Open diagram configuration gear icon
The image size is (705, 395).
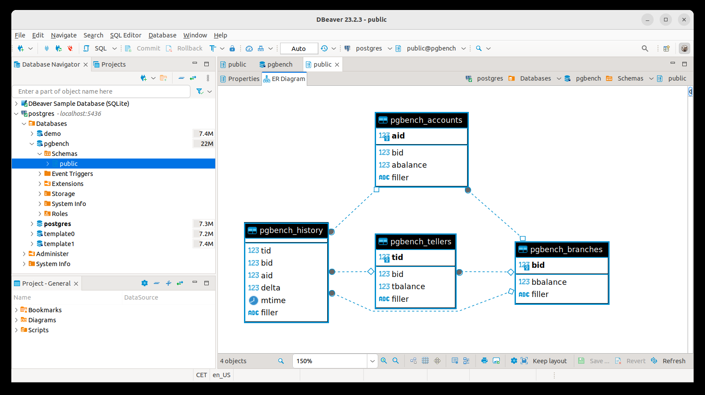[x=514, y=361]
